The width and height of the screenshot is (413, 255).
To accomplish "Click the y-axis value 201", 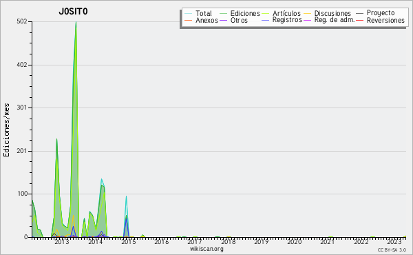I will click(22, 151).
